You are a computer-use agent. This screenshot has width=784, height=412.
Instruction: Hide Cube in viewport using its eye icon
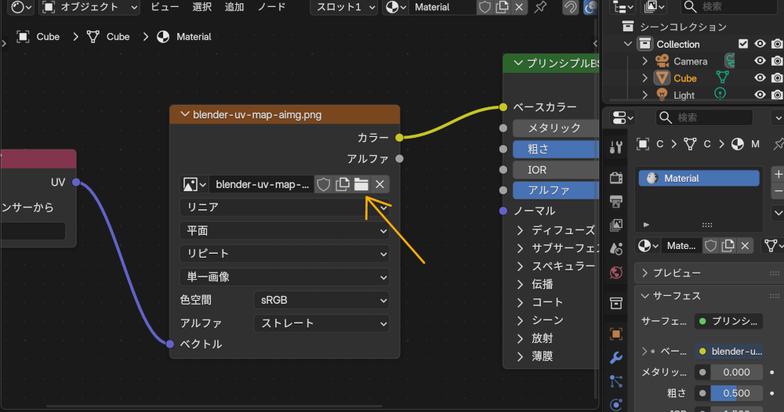[x=760, y=78]
